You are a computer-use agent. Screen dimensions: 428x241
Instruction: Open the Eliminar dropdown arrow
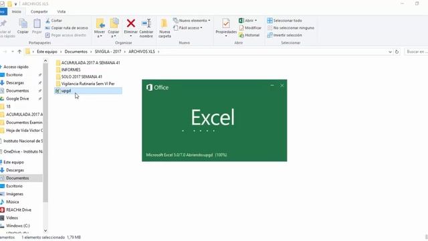pos(131,36)
